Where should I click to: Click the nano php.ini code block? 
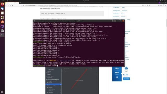pyautogui.click(x=72, y=14)
